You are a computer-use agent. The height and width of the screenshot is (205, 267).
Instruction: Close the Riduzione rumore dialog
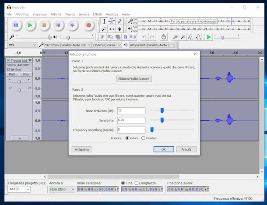coord(195,54)
